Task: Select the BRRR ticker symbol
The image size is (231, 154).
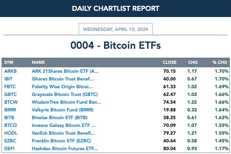Action: pyautogui.click(x=10, y=110)
